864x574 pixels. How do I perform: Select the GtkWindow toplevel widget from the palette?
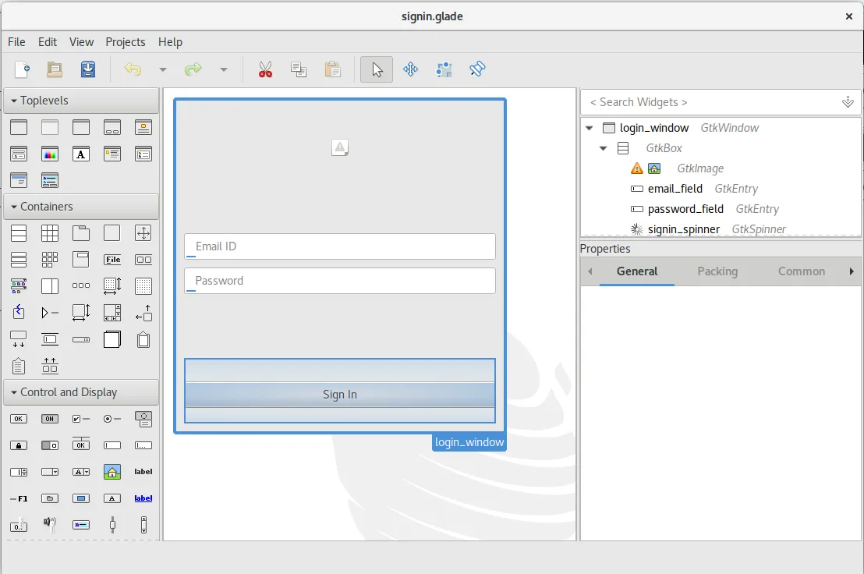19,127
